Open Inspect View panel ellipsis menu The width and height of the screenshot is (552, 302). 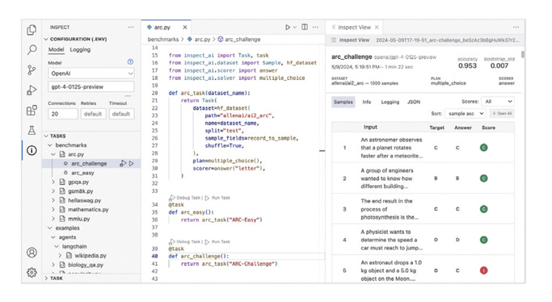(x=516, y=27)
